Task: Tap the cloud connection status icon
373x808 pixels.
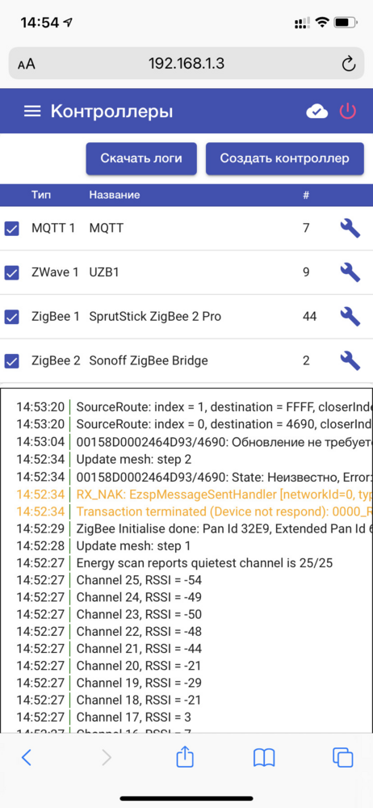Action: (x=316, y=112)
